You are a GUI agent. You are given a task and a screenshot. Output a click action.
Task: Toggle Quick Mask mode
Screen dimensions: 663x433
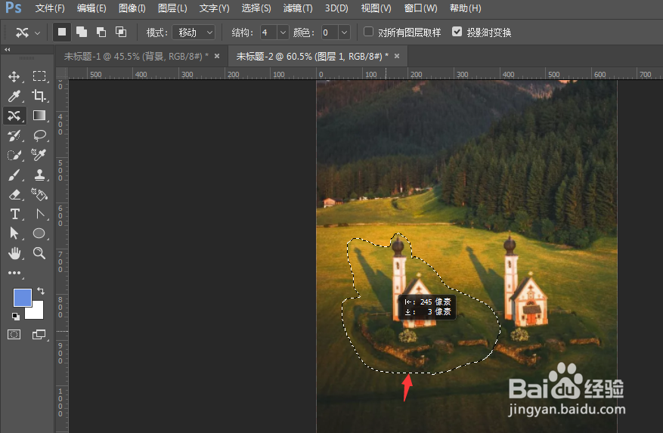14,335
